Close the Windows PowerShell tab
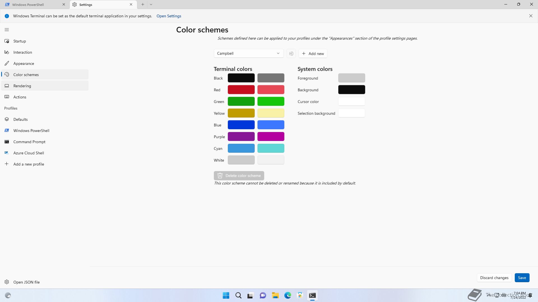The image size is (538, 302). click(x=64, y=4)
